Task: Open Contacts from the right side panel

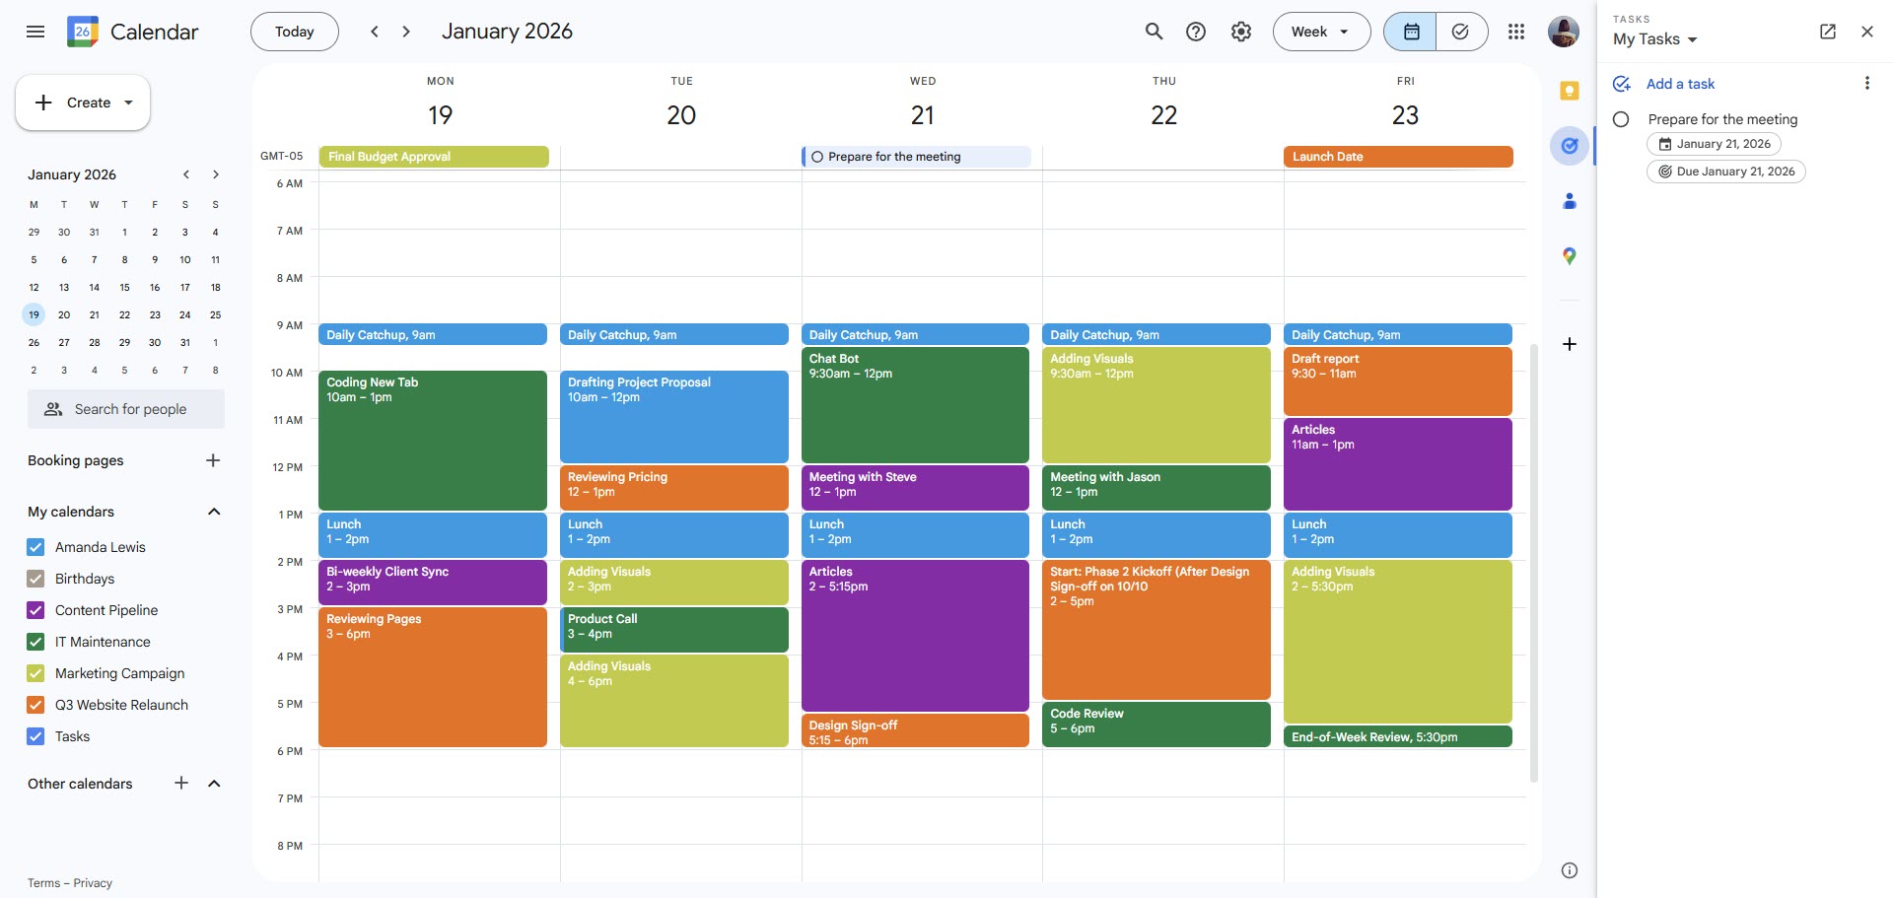Action: (1568, 201)
